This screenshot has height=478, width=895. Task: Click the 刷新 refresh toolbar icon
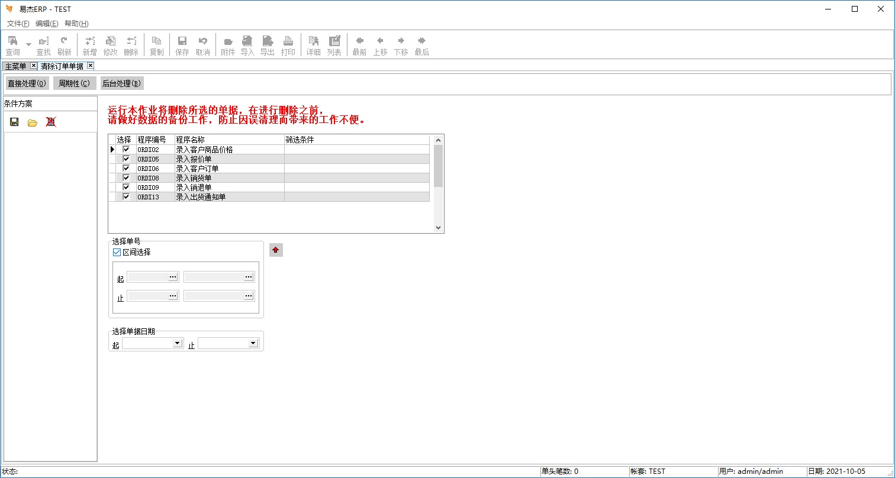[x=64, y=46]
